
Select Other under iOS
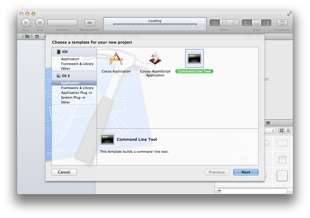coord(74,69)
